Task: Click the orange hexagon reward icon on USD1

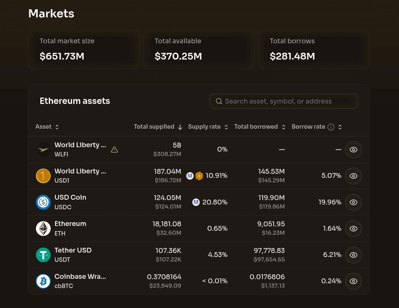Action: tap(199, 176)
